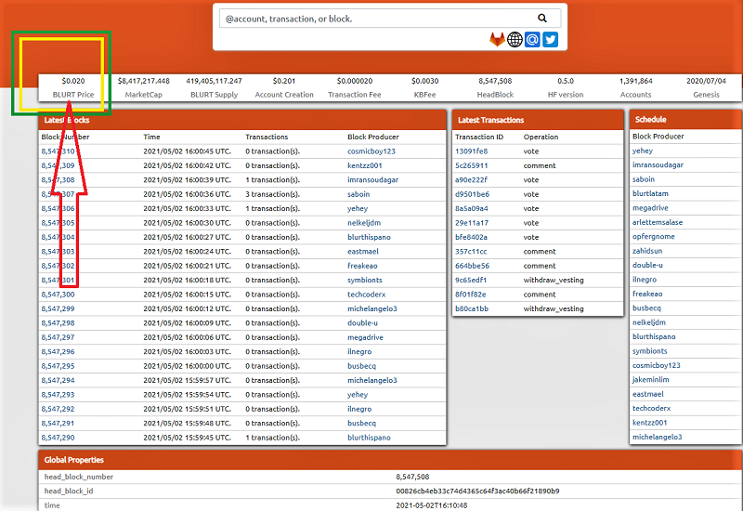The image size is (743, 511).
Task: Open the Twitter bird icon
Action: pyautogui.click(x=550, y=39)
